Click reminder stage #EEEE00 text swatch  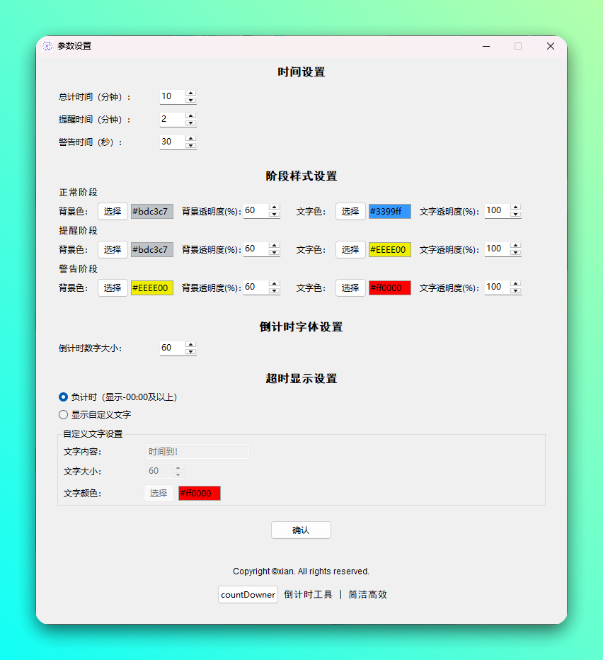[390, 249]
